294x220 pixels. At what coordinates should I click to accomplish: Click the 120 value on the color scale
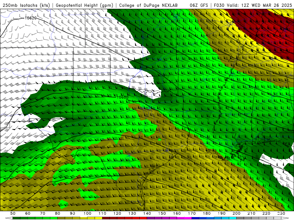point(117,213)
